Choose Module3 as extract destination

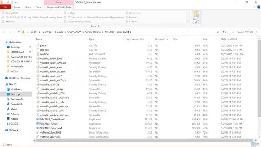tap(133, 17)
